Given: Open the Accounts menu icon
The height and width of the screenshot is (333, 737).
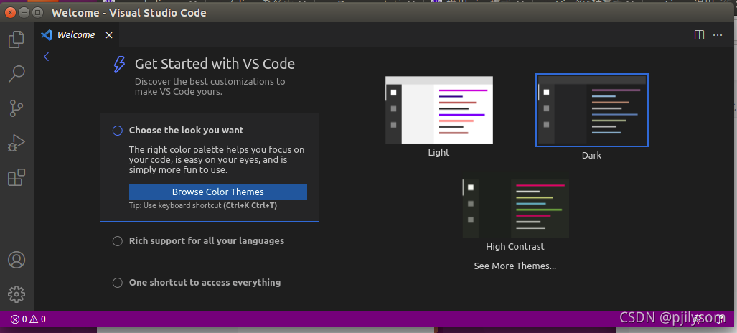Looking at the screenshot, I should [17, 260].
